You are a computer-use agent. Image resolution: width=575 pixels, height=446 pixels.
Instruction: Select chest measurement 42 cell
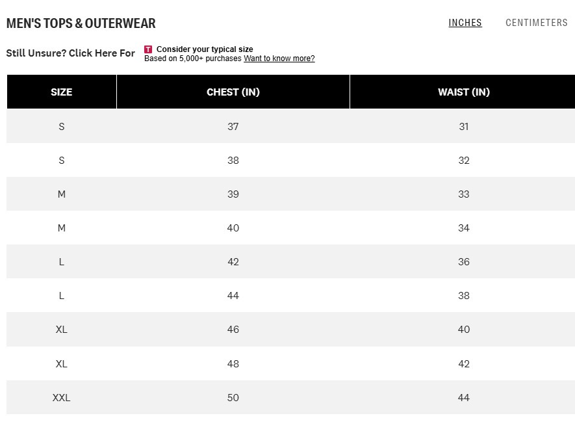233,262
